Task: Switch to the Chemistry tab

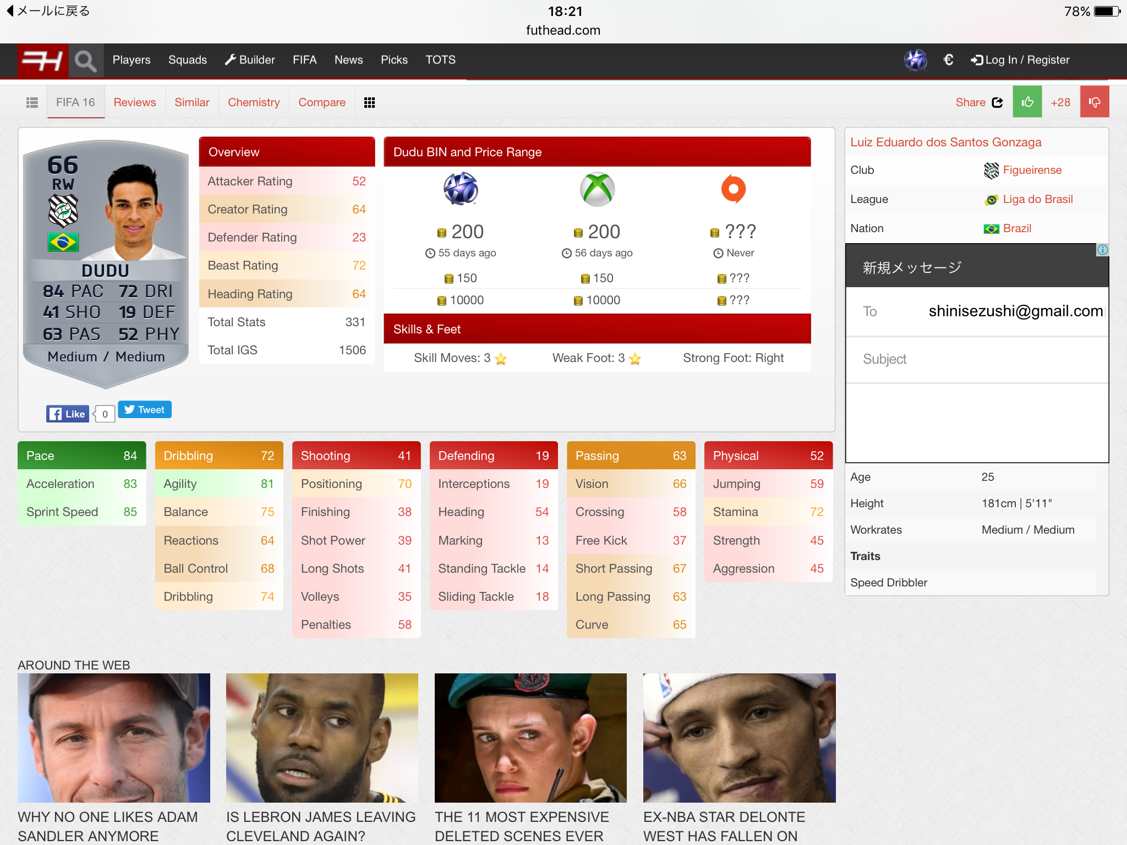Action: (x=254, y=102)
